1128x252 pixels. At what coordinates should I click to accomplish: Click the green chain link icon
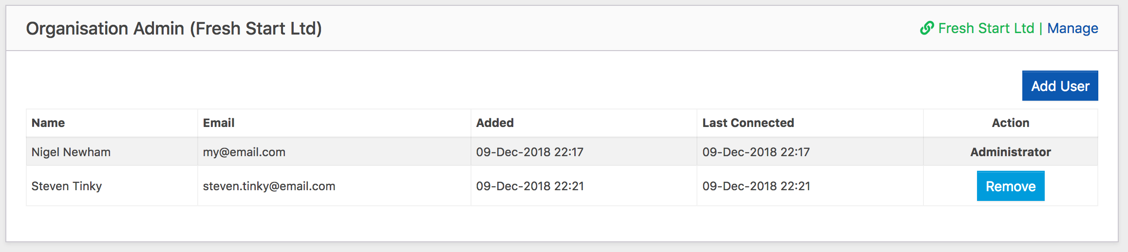pos(926,28)
